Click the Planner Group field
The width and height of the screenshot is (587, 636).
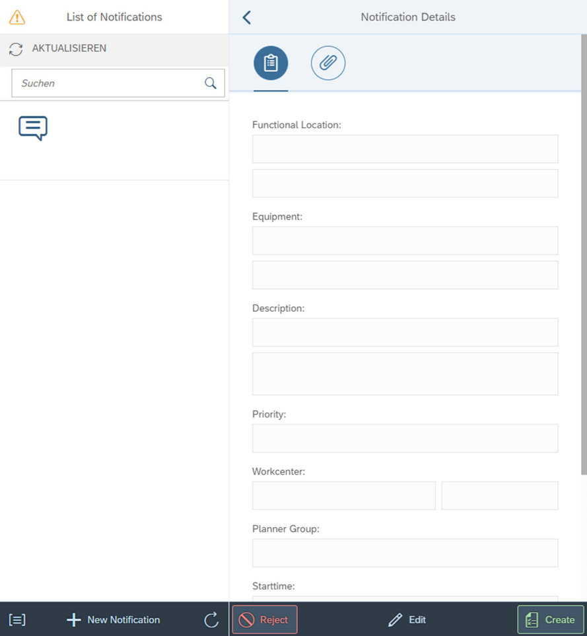pyautogui.click(x=405, y=553)
